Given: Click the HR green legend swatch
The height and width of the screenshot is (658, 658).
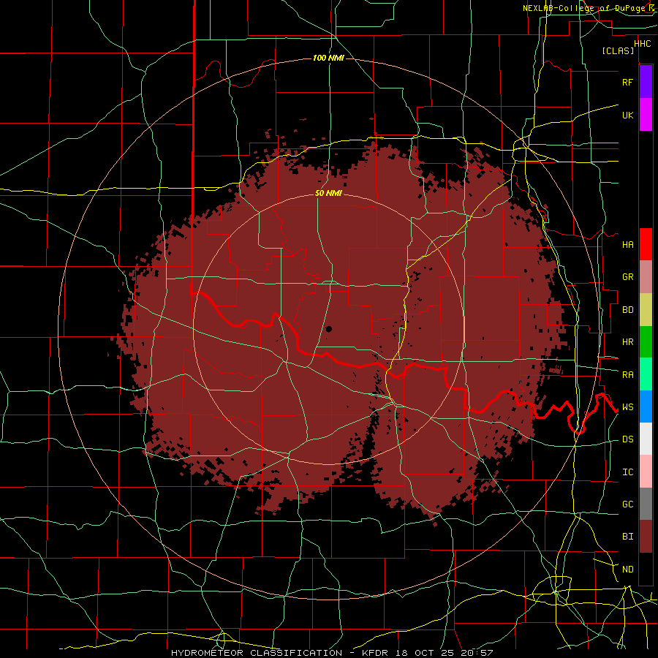Looking at the screenshot, I should [x=646, y=342].
